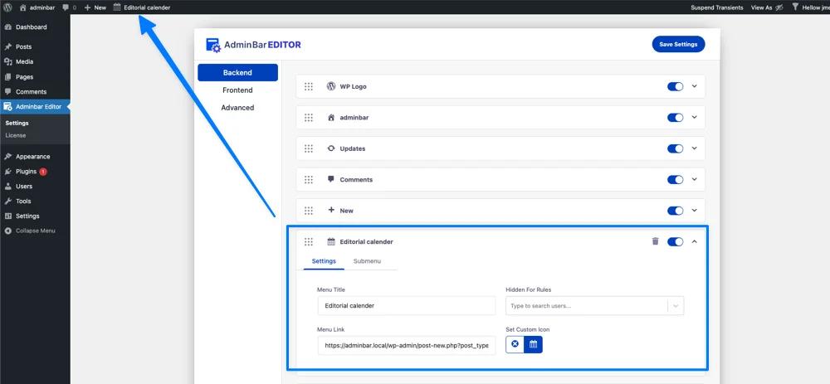The width and height of the screenshot is (830, 384).
Task: Grab the Comments row drag handle
Action: (309, 180)
